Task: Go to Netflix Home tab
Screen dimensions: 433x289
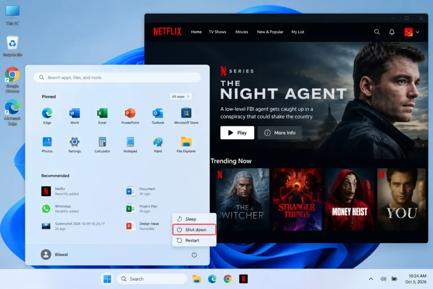Action: pyautogui.click(x=196, y=32)
